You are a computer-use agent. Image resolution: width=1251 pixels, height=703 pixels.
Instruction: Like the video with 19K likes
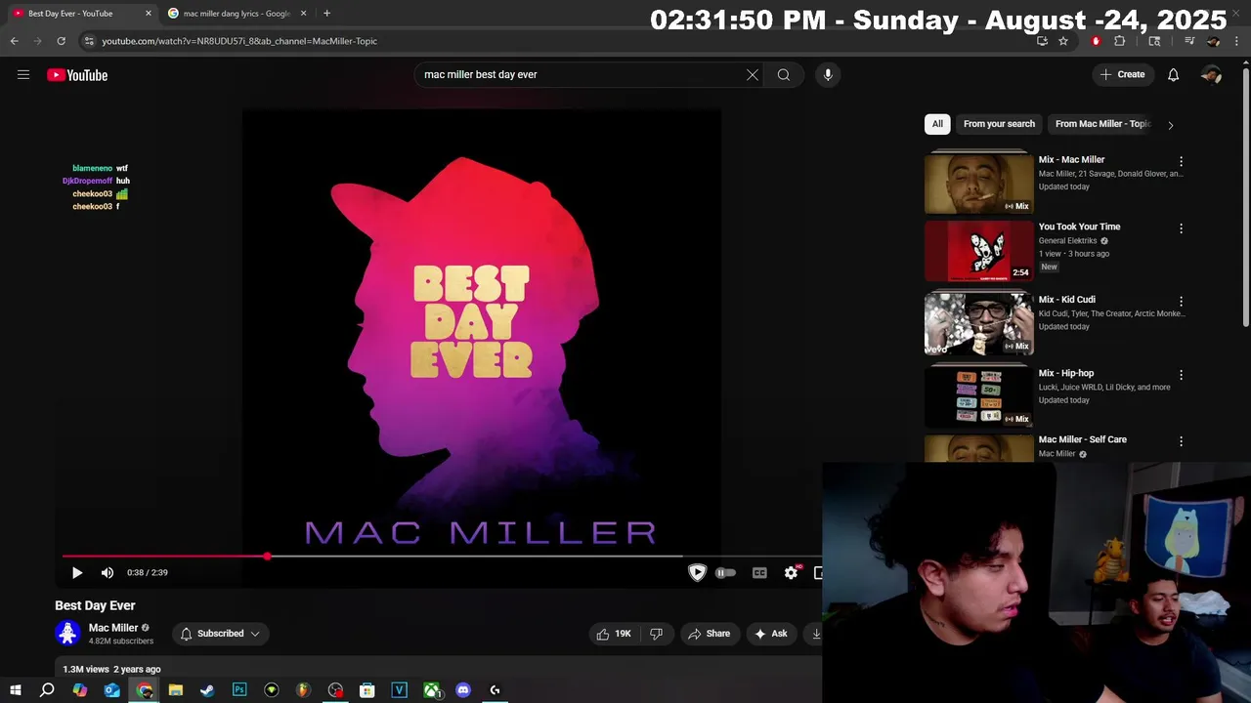click(614, 634)
